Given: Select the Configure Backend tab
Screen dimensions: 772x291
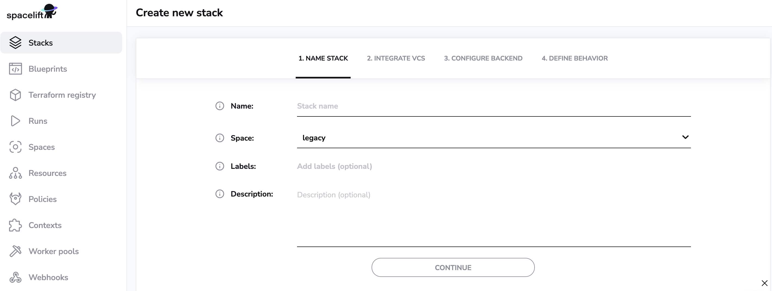Looking at the screenshot, I should (x=483, y=58).
